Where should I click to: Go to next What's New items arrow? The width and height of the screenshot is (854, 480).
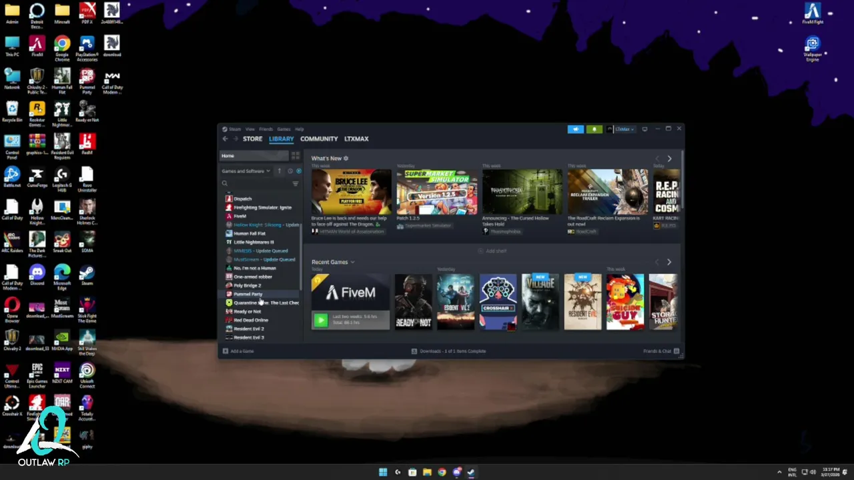669,159
